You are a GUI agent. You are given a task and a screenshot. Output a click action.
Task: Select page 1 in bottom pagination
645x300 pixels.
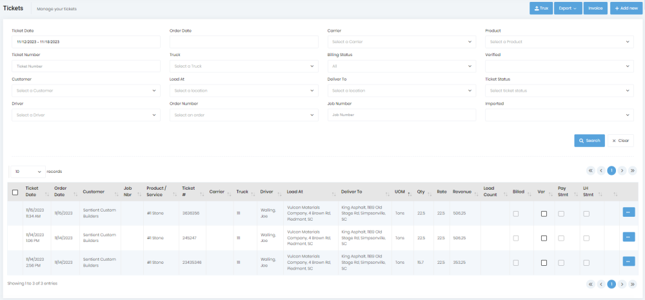[611, 284]
